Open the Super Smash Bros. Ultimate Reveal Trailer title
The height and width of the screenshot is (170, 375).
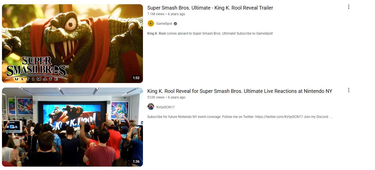point(210,8)
